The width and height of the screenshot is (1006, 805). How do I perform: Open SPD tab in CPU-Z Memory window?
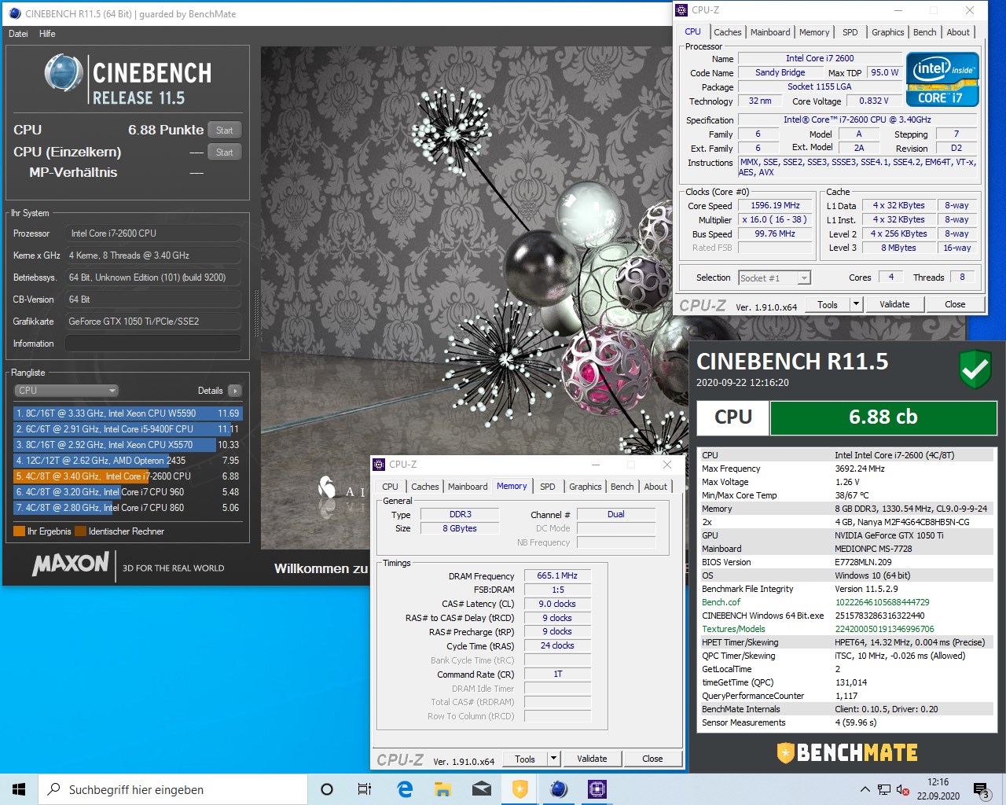(x=548, y=487)
